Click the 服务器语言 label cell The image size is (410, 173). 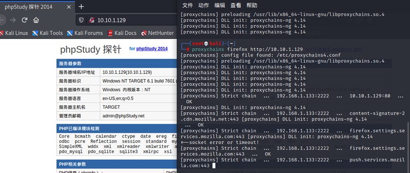78,98
